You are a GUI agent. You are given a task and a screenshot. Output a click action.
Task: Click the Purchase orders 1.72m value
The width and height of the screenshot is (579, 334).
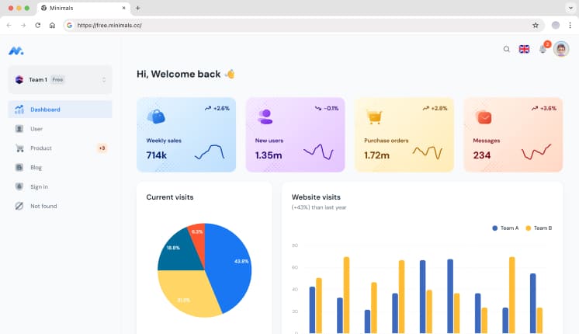(x=376, y=155)
